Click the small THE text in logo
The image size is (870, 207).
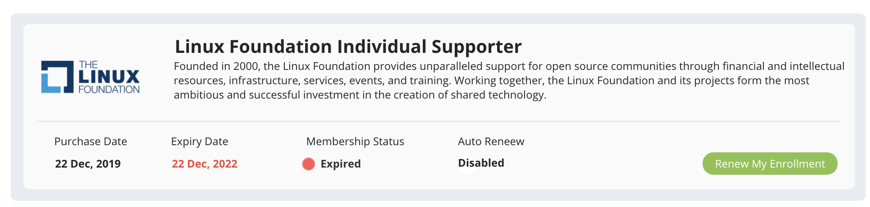pyautogui.click(x=88, y=65)
